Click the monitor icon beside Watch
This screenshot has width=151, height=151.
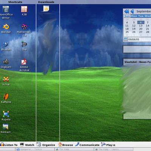click(x=22, y=145)
